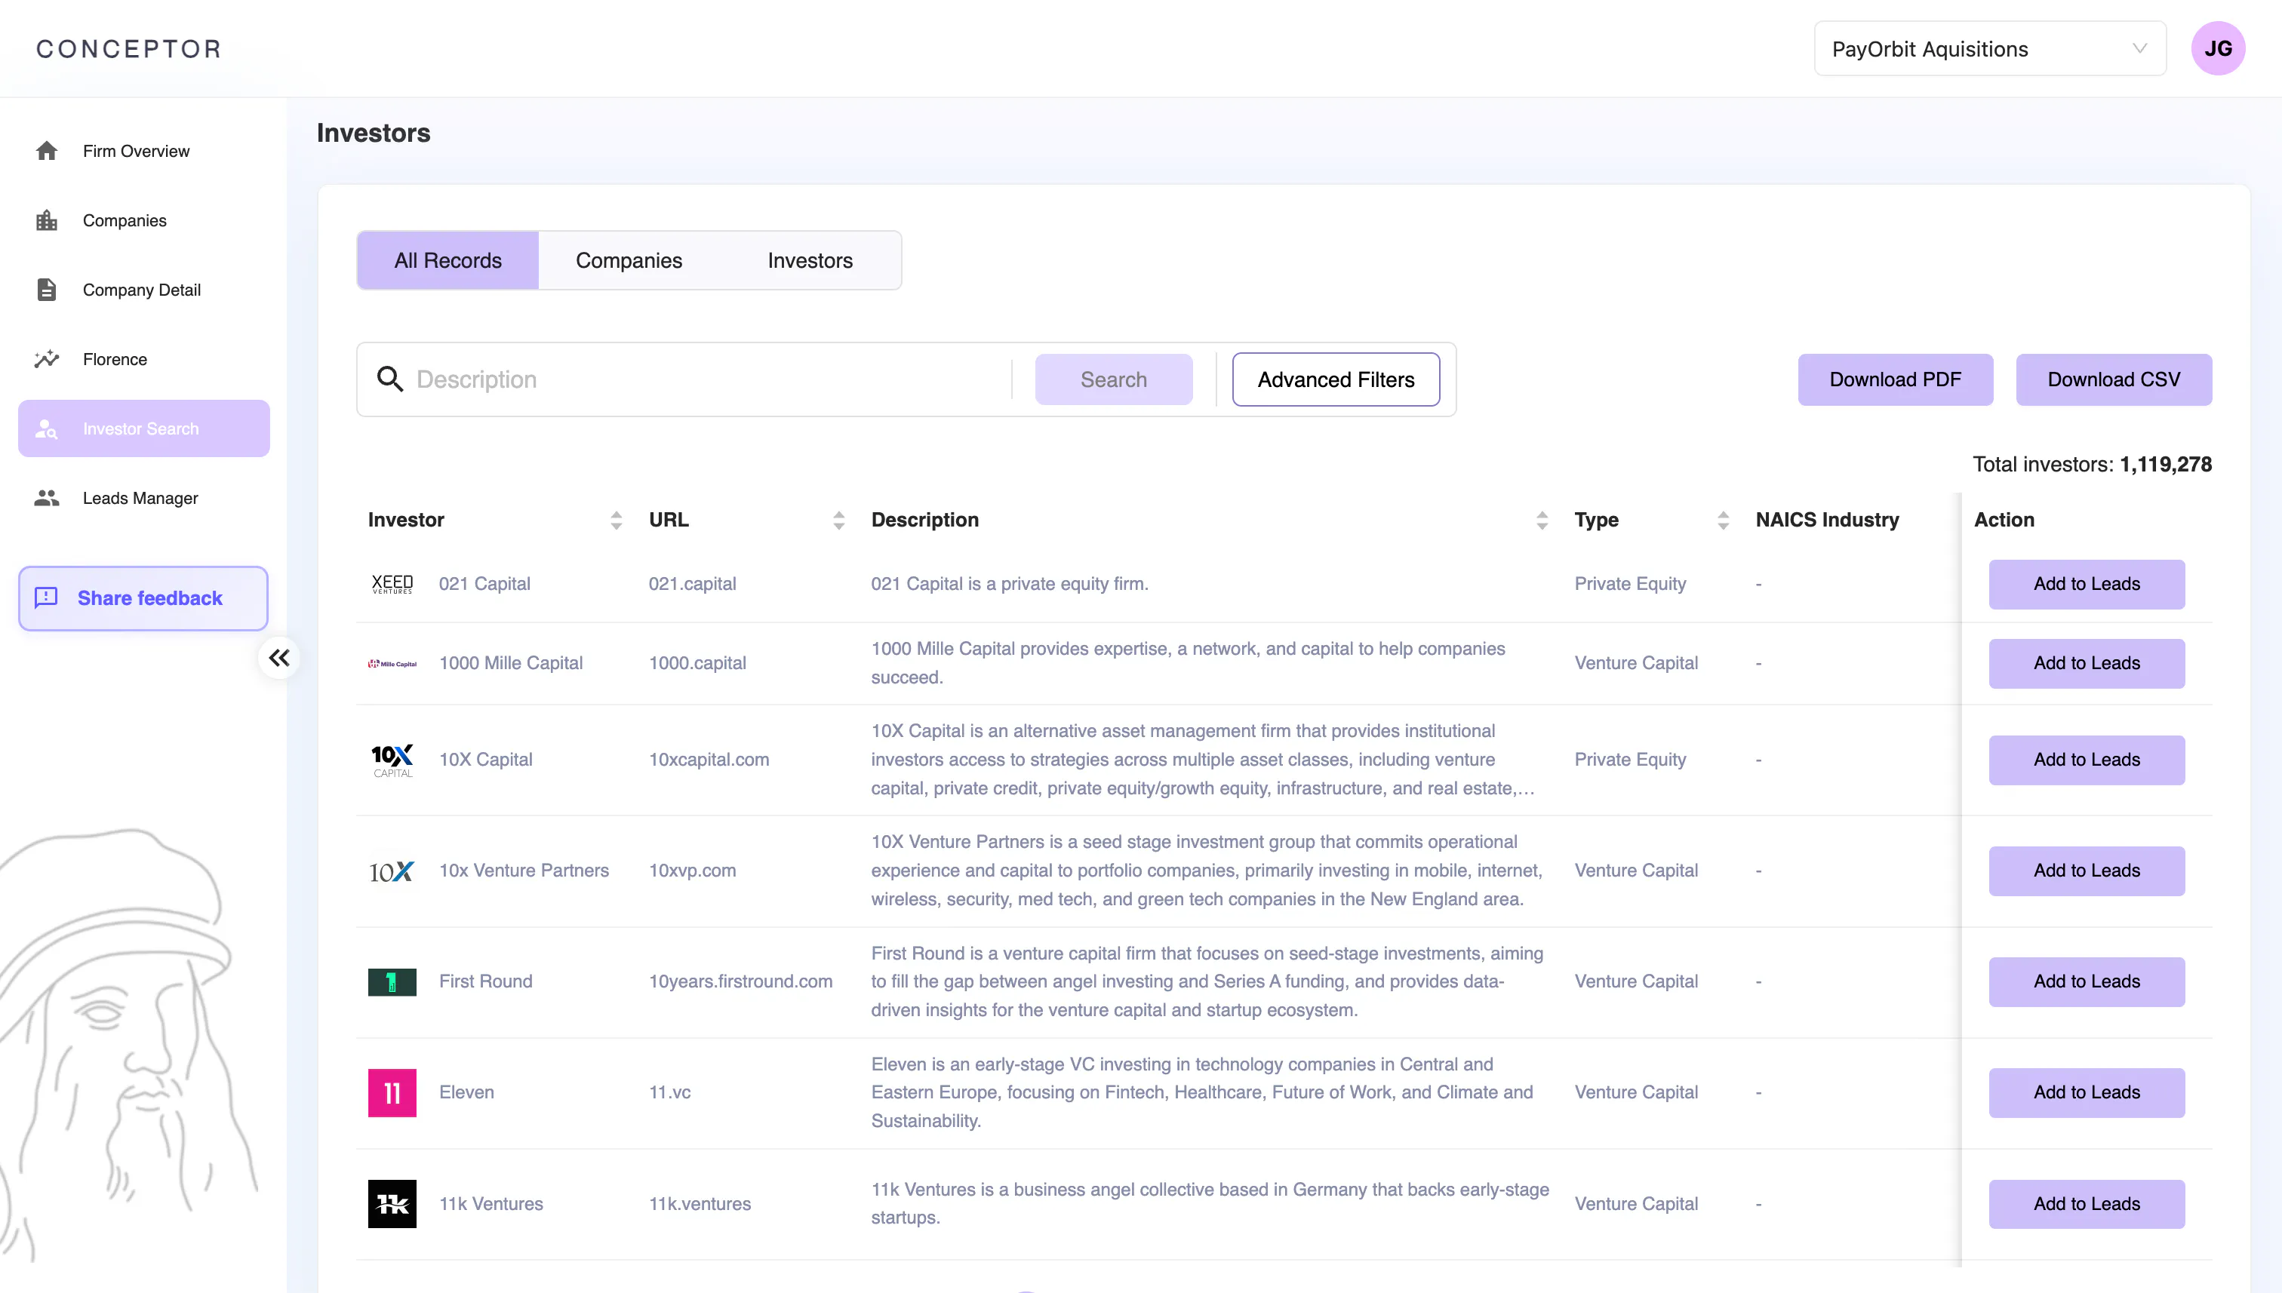This screenshot has height=1293, width=2282.
Task: Sort by Investor column arrows
Action: point(617,521)
